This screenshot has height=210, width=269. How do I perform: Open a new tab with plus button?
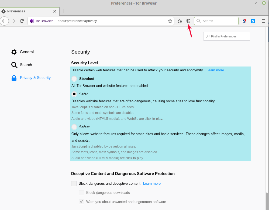click(x=64, y=11)
